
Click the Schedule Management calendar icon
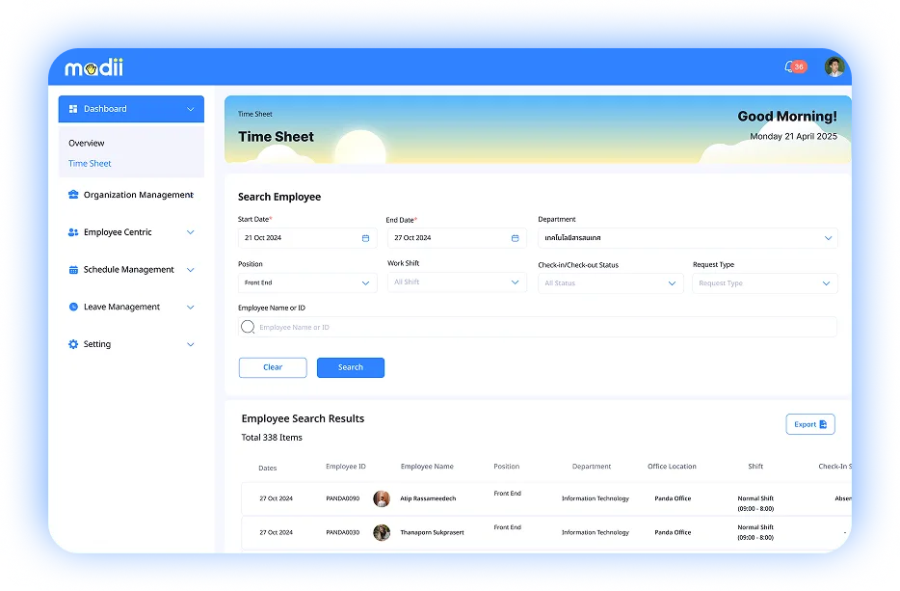(x=73, y=269)
